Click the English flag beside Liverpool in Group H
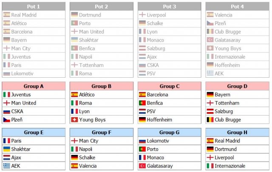 (x=210, y=158)
